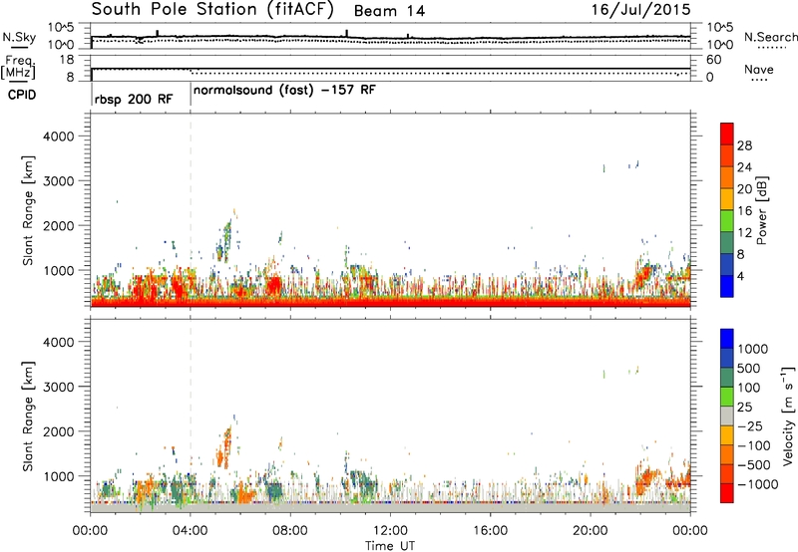Click the title 'South Pole Station (fitACF)'
Screen dimensions: 798x552
pyautogui.click(x=212, y=10)
